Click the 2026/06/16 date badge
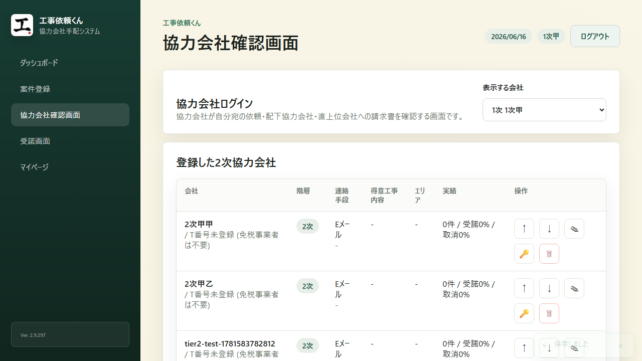The height and width of the screenshot is (361, 642). coord(509,37)
